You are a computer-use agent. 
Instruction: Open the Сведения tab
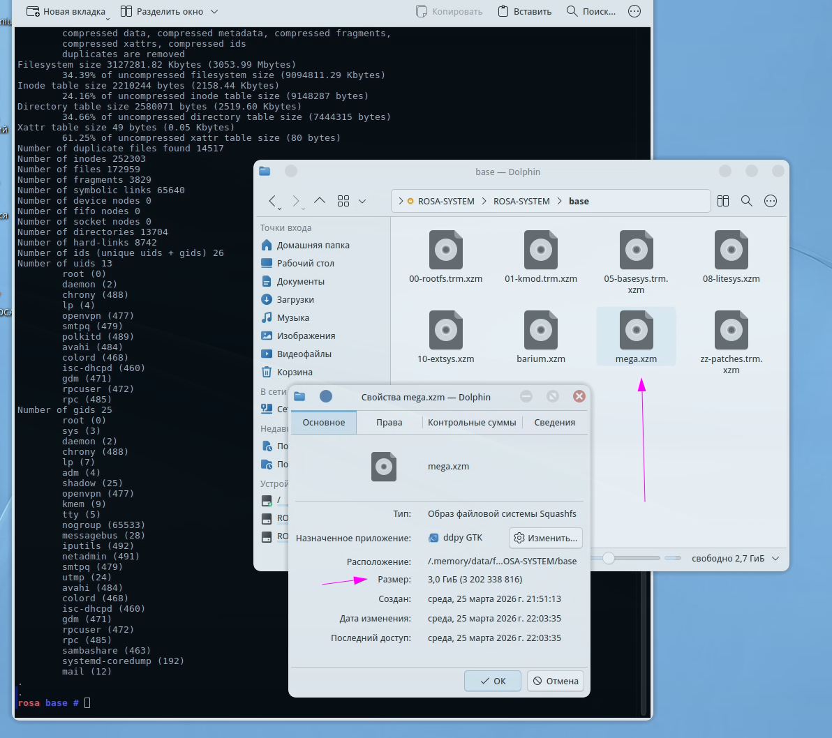coord(554,422)
